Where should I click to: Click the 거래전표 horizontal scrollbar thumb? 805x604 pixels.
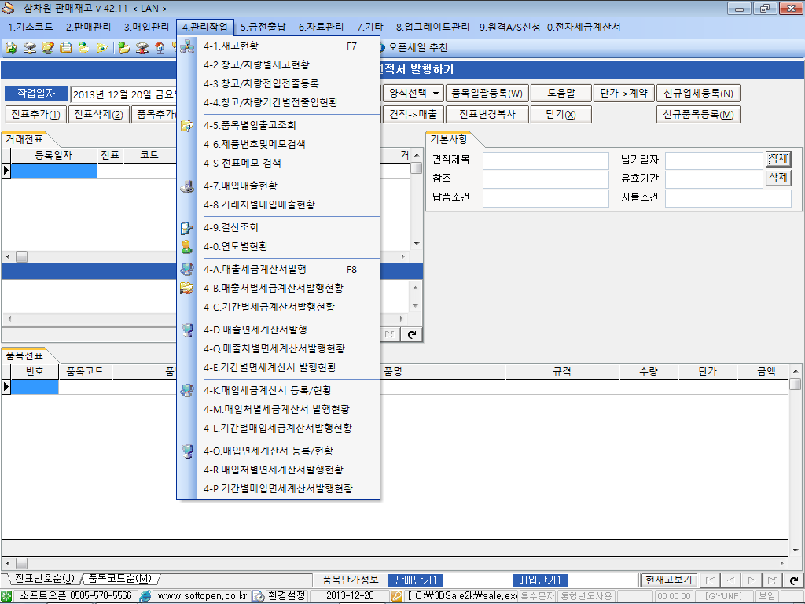(21, 257)
